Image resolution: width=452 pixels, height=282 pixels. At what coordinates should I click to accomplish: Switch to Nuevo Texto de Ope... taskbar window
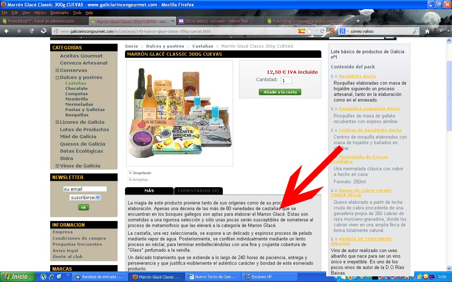pyautogui.click(x=212, y=277)
